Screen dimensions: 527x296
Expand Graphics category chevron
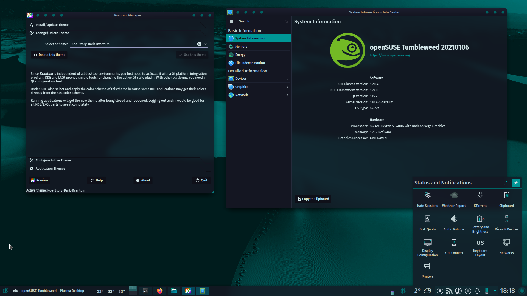287,87
